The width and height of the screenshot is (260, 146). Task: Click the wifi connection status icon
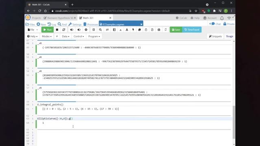229,18
